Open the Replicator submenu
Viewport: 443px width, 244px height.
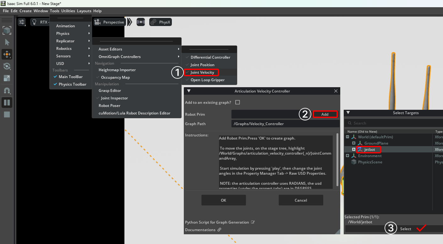coord(71,41)
